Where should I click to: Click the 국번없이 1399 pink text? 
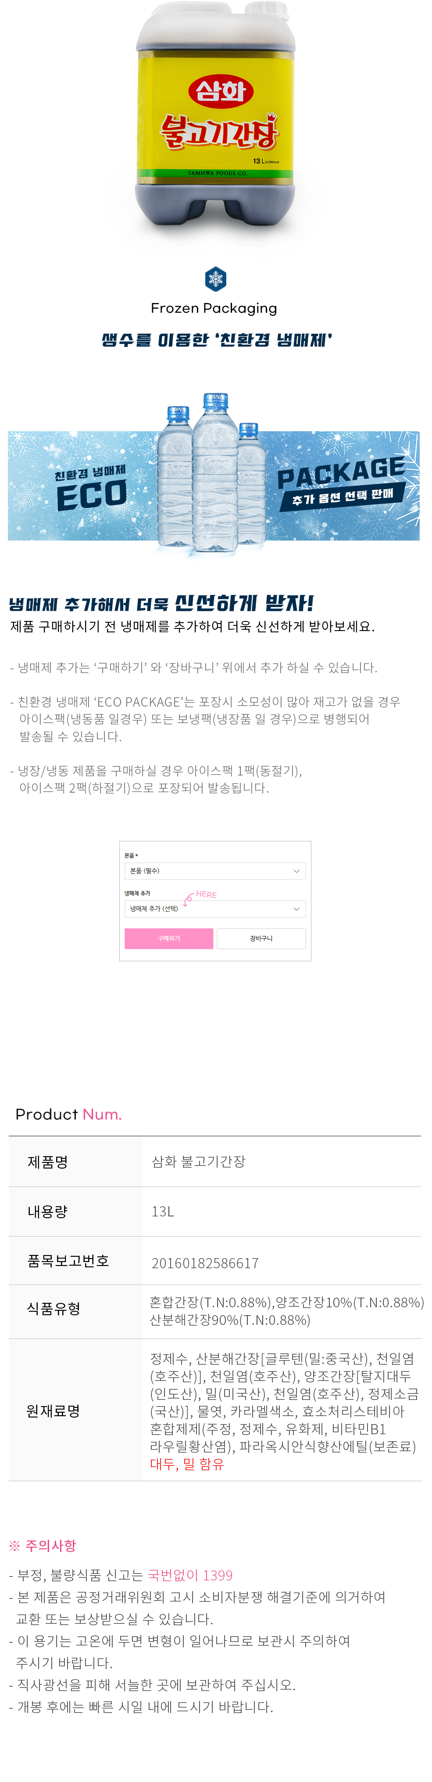(190, 1574)
